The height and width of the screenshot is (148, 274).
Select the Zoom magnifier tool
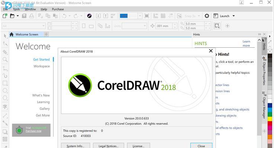click(x=5, y=60)
